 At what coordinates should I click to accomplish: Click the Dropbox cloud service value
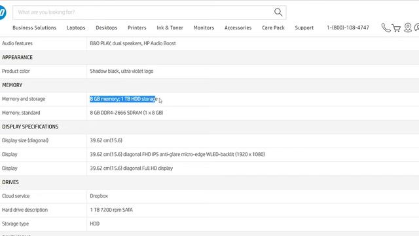[x=99, y=196]
